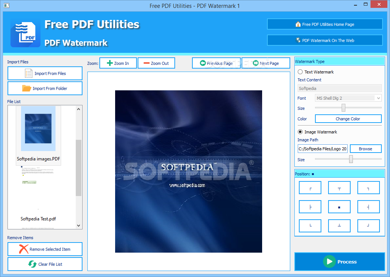Set watermark position to top-left corner
Viewport: 390px width, 277px height.
point(310,188)
